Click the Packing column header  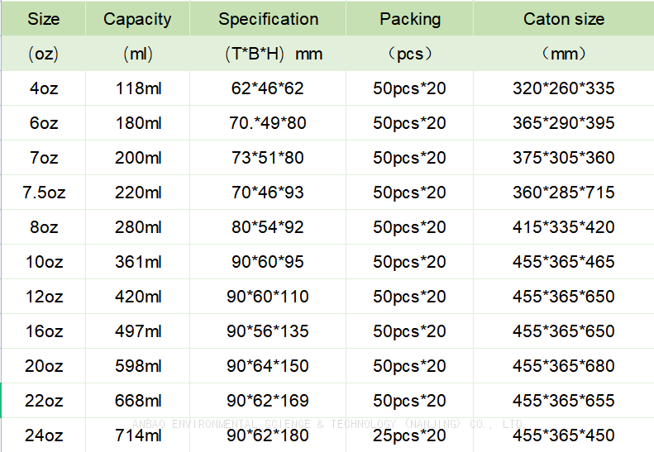pyautogui.click(x=409, y=19)
